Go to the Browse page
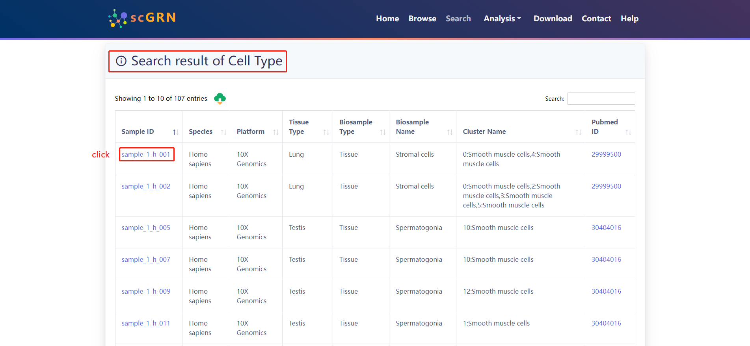The width and height of the screenshot is (750, 346). (422, 19)
